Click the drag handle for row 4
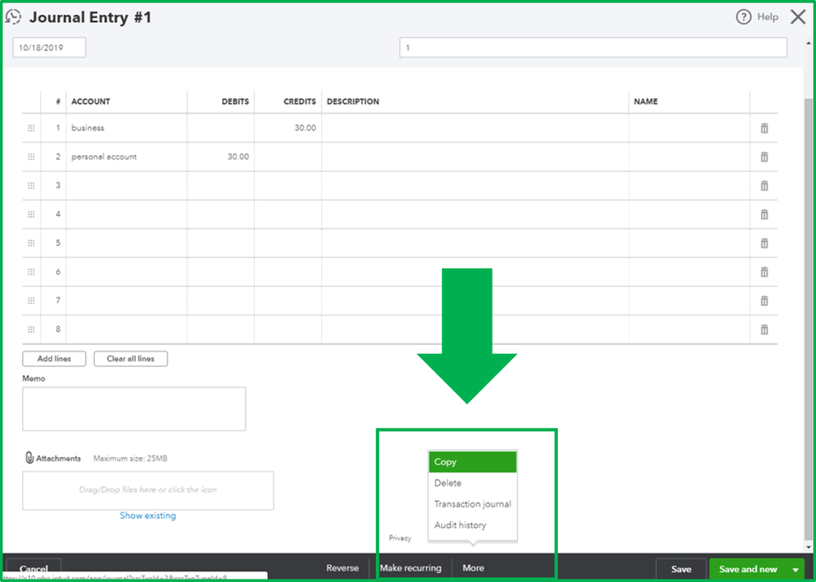The height and width of the screenshot is (582, 816). coord(31,214)
